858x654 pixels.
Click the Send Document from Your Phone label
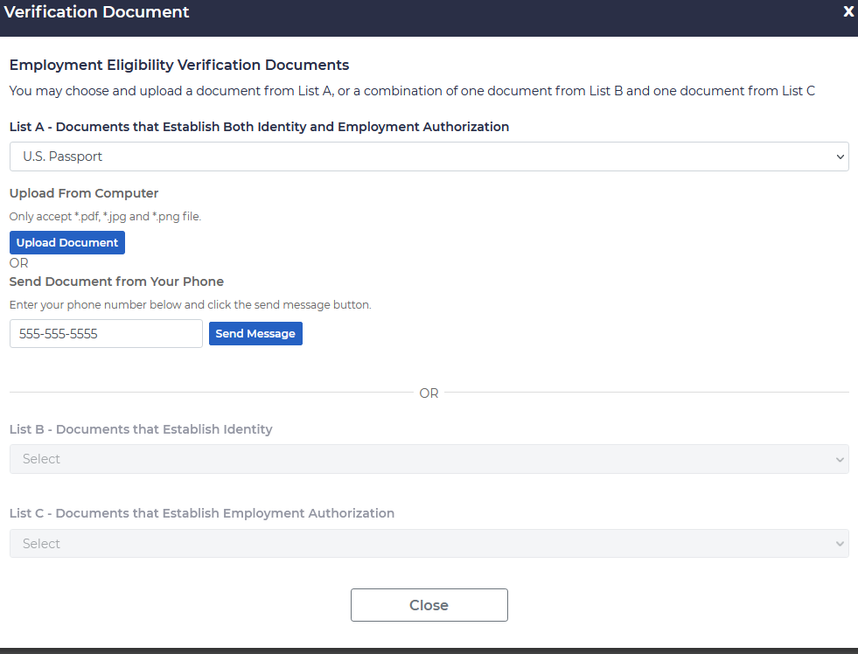pos(116,282)
